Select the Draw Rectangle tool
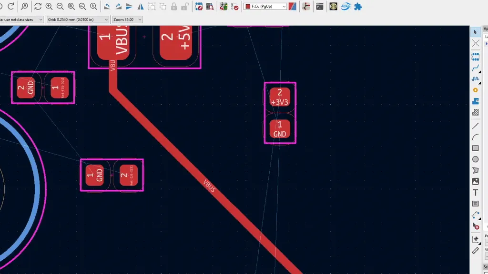Viewport: 488px width, 274px height. click(x=475, y=148)
